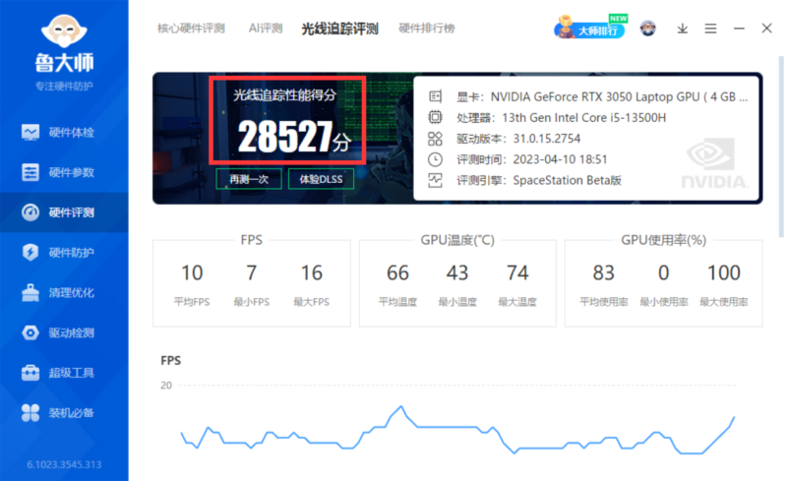The width and height of the screenshot is (787, 481).
Task: Click the 最大FPS value 16
Action: pyautogui.click(x=311, y=273)
